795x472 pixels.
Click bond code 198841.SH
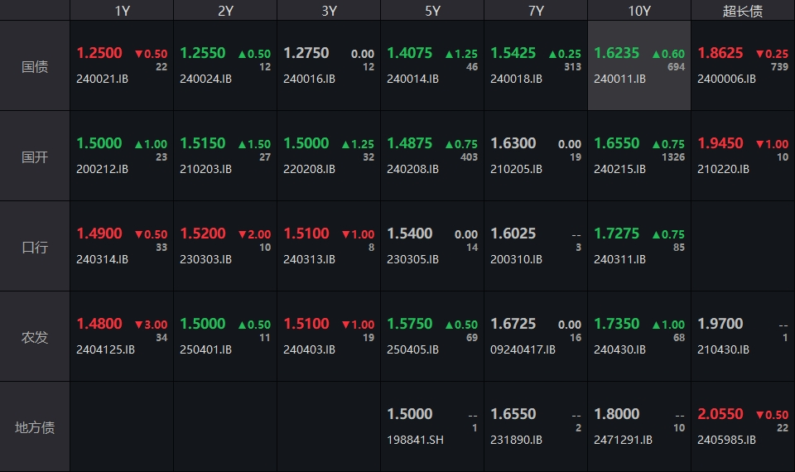(x=415, y=440)
